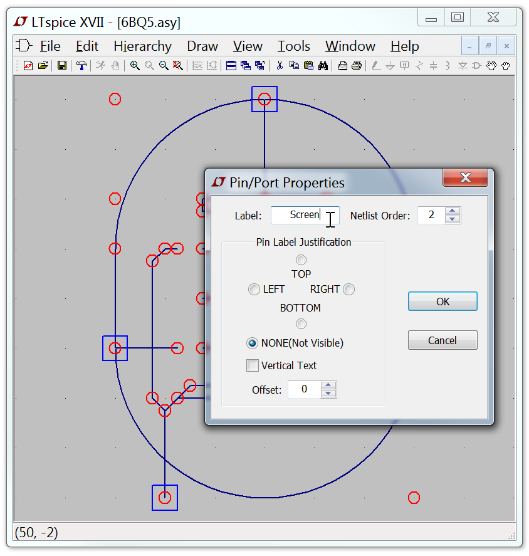Click the Cut scissors icon
The height and width of the screenshot is (556, 529).
(x=280, y=65)
